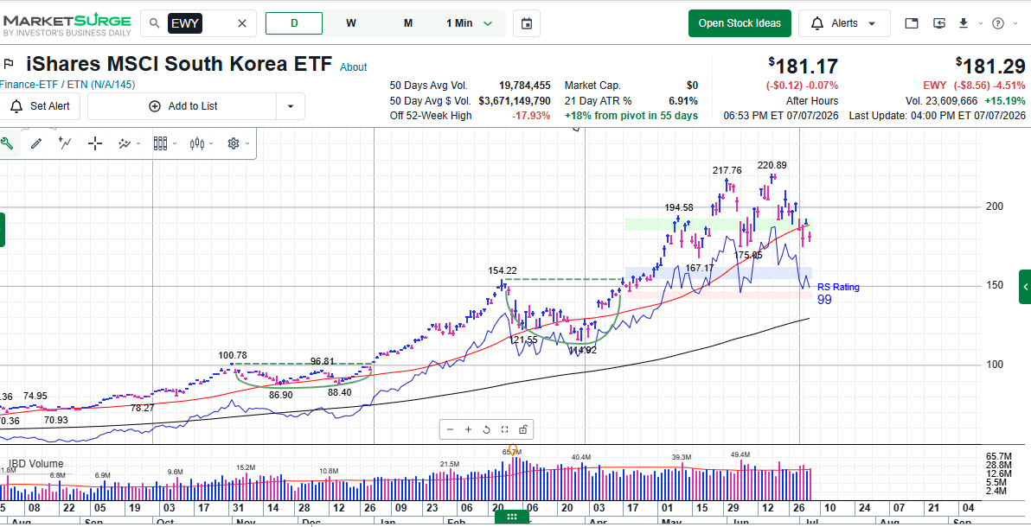Click the 154.22 pivot price label
Screen dimensions: 1031x527
503,270
